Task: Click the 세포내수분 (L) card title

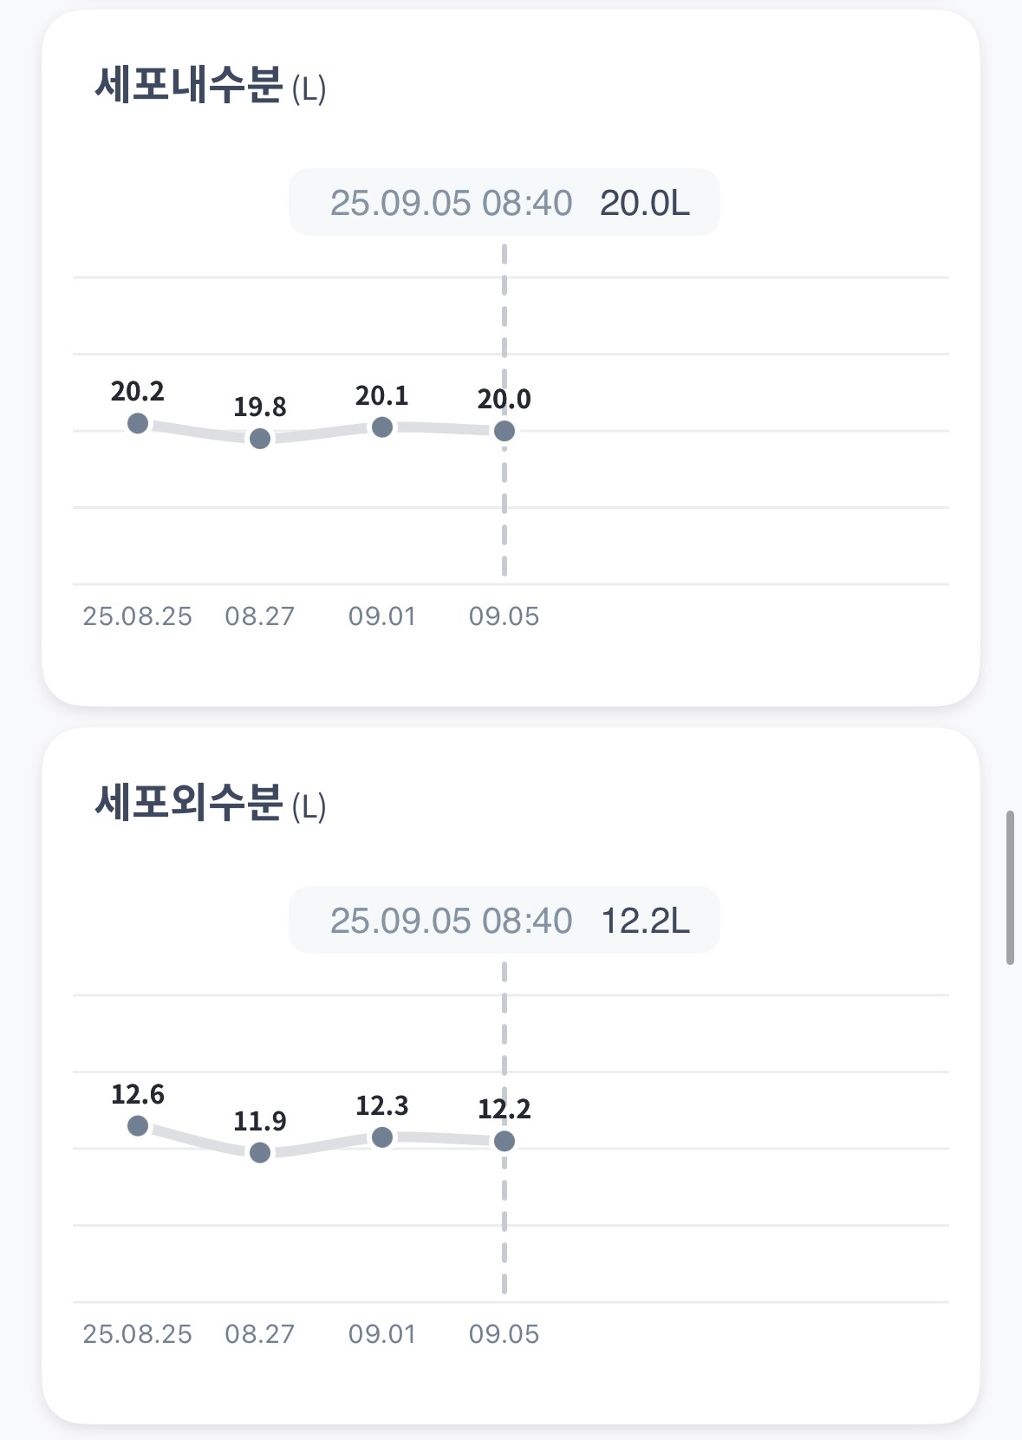Action: 211,86
